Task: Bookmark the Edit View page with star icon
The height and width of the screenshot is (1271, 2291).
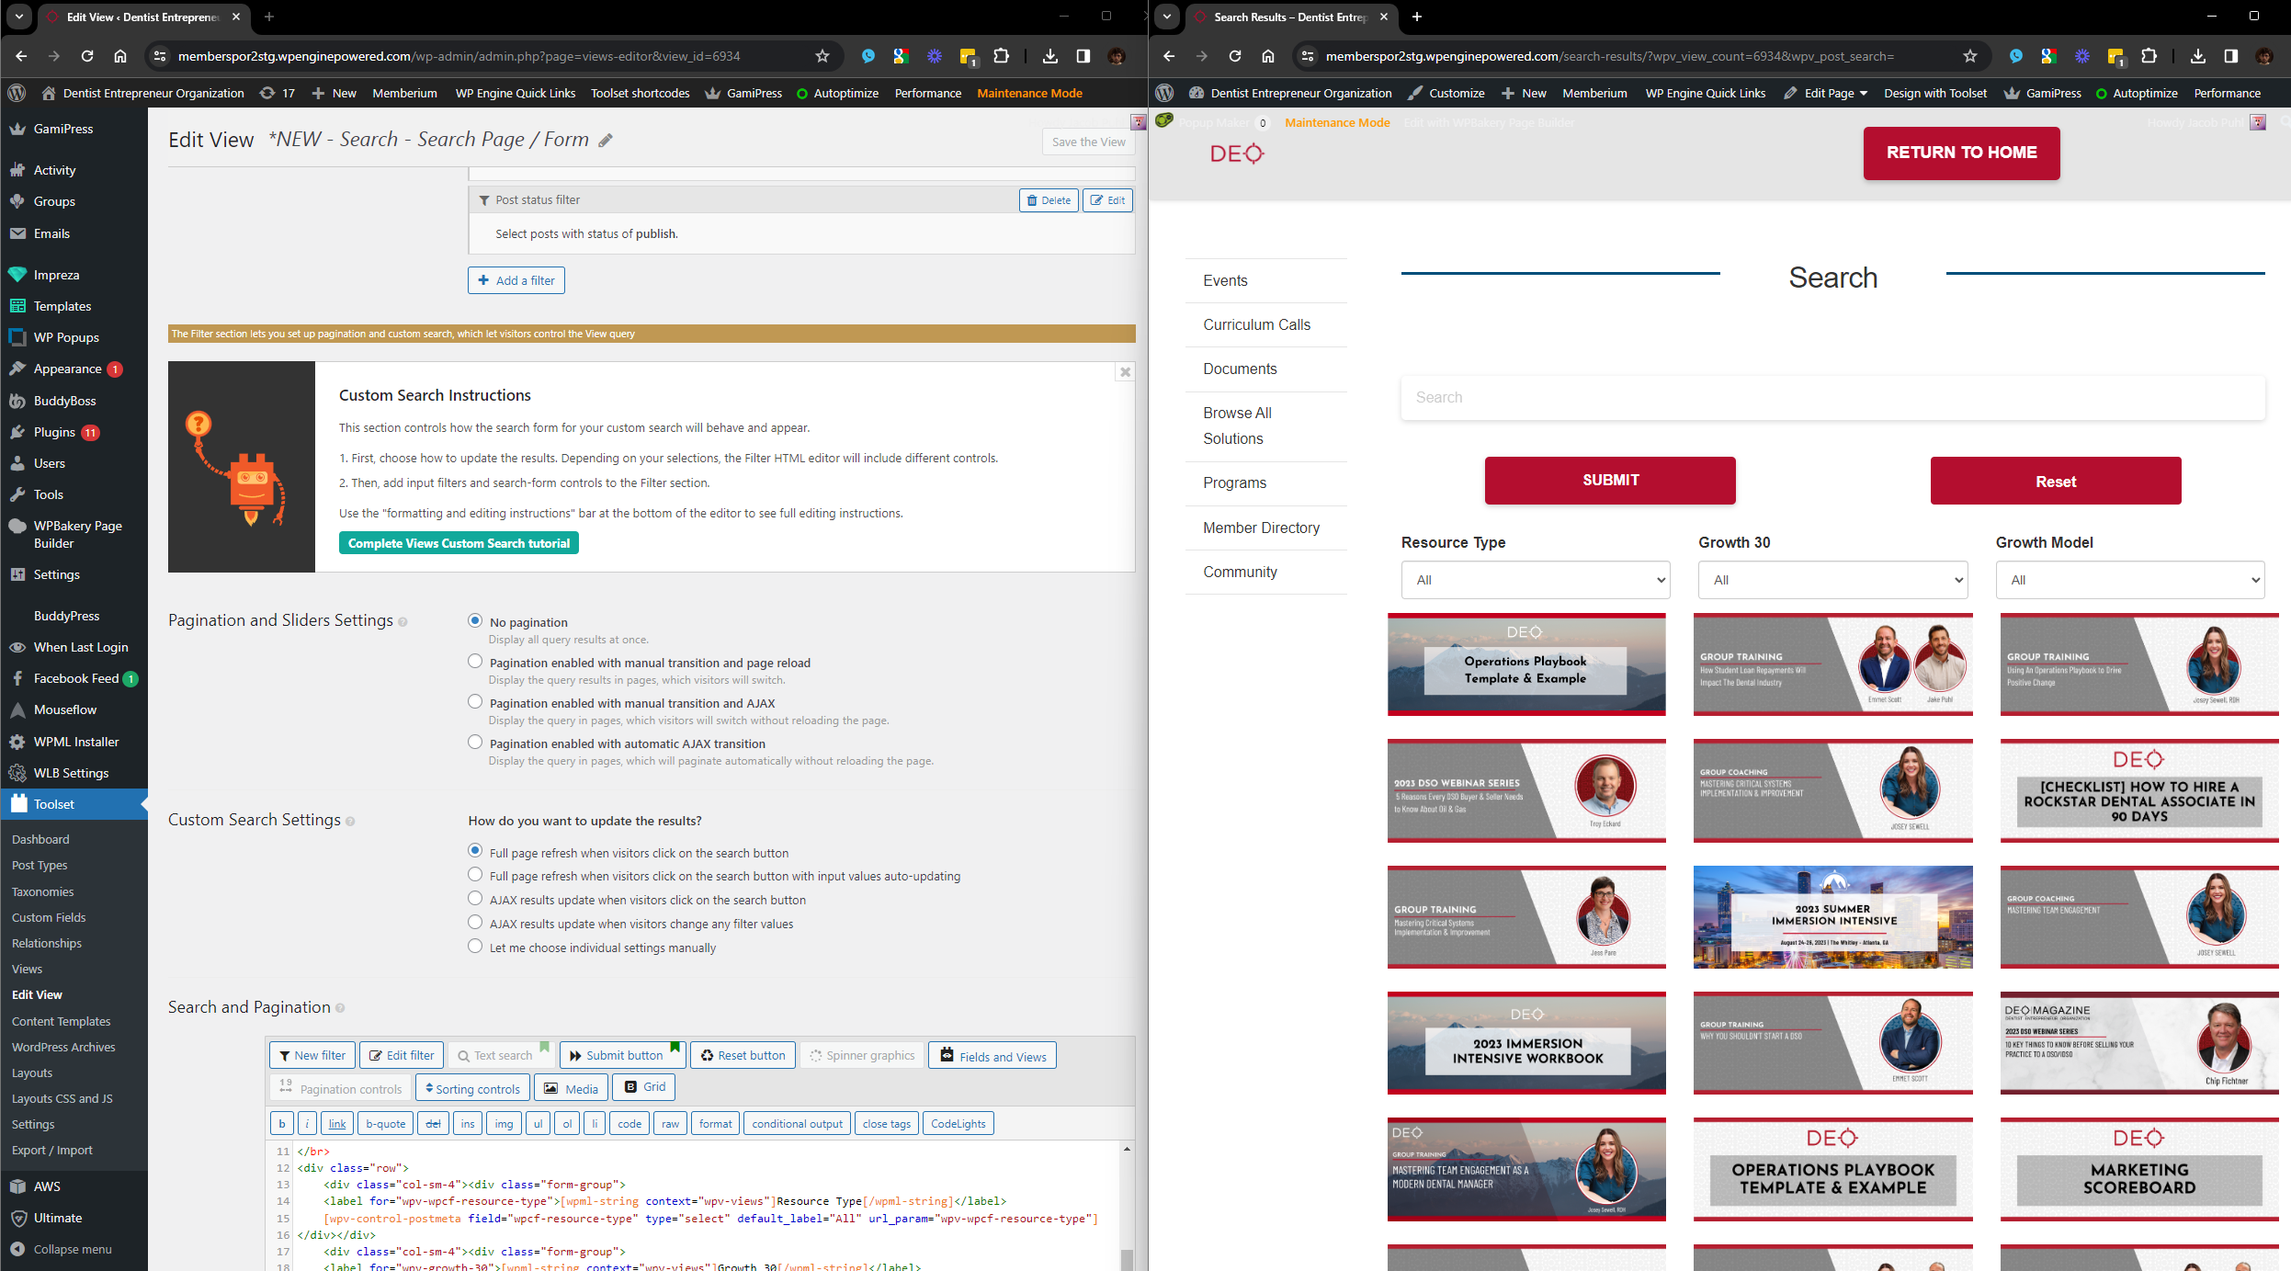Action: pyautogui.click(x=822, y=56)
